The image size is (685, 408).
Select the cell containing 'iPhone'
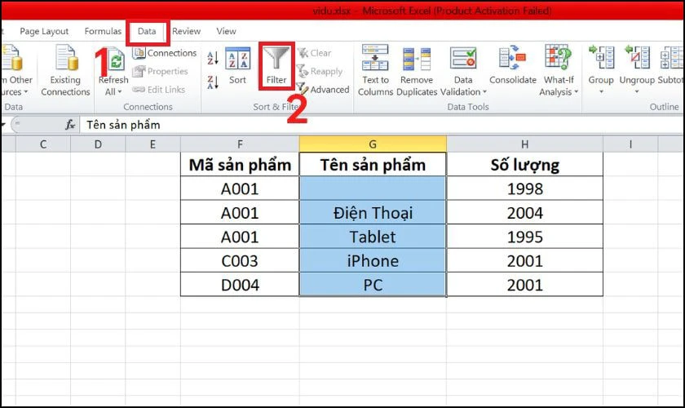[x=373, y=260]
